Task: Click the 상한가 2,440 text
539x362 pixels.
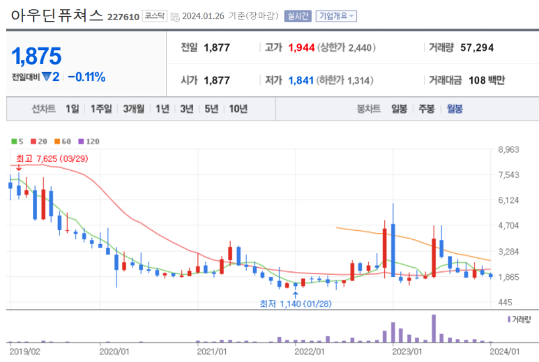Action: tap(347, 47)
